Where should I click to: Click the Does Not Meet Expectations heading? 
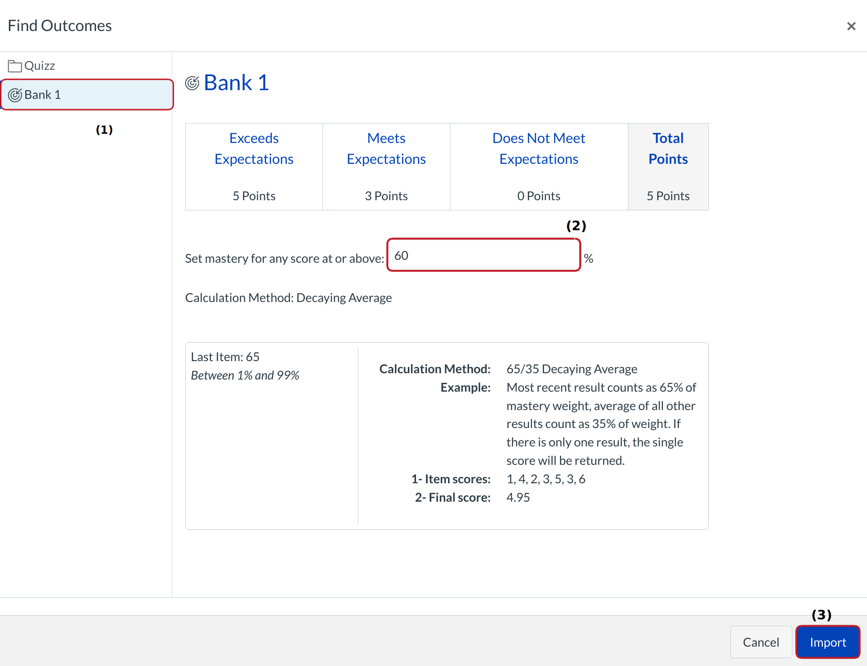(x=538, y=149)
